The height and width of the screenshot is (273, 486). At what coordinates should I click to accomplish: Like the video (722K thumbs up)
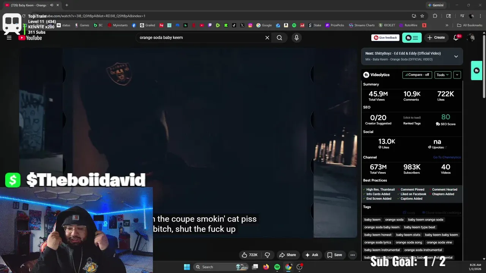[x=250, y=255]
